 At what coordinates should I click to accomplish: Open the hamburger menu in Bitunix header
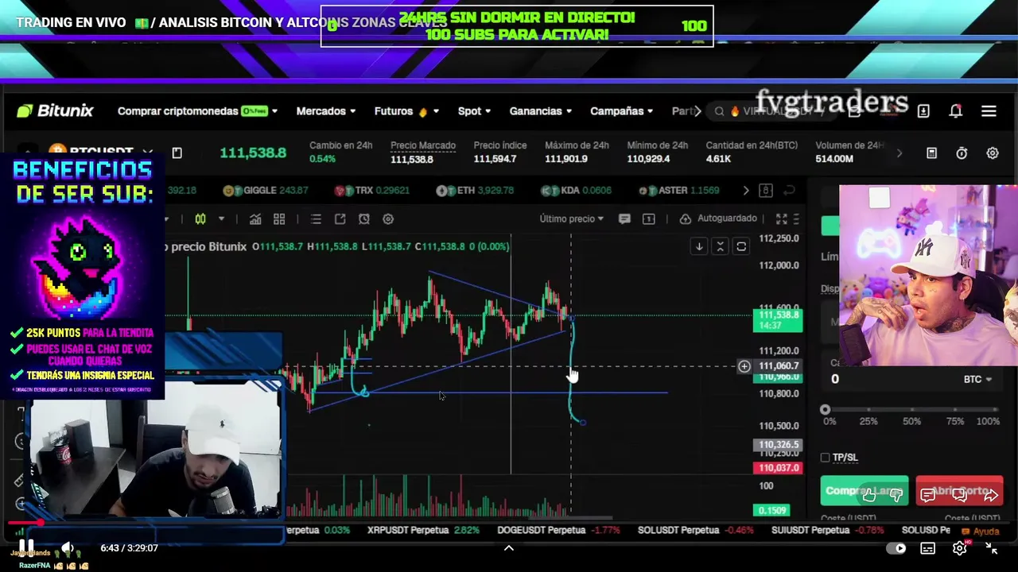click(x=989, y=111)
